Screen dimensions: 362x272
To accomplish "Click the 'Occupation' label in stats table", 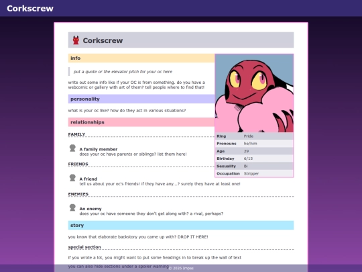I will pyautogui.click(x=228, y=173).
